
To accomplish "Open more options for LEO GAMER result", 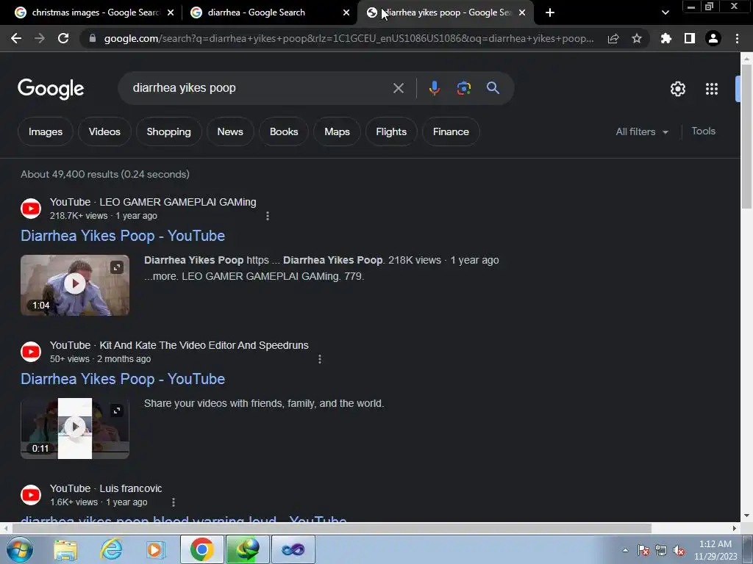I will tap(268, 217).
